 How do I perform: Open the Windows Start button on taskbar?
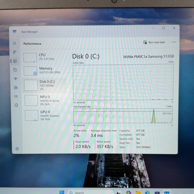click(x=62, y=192)
